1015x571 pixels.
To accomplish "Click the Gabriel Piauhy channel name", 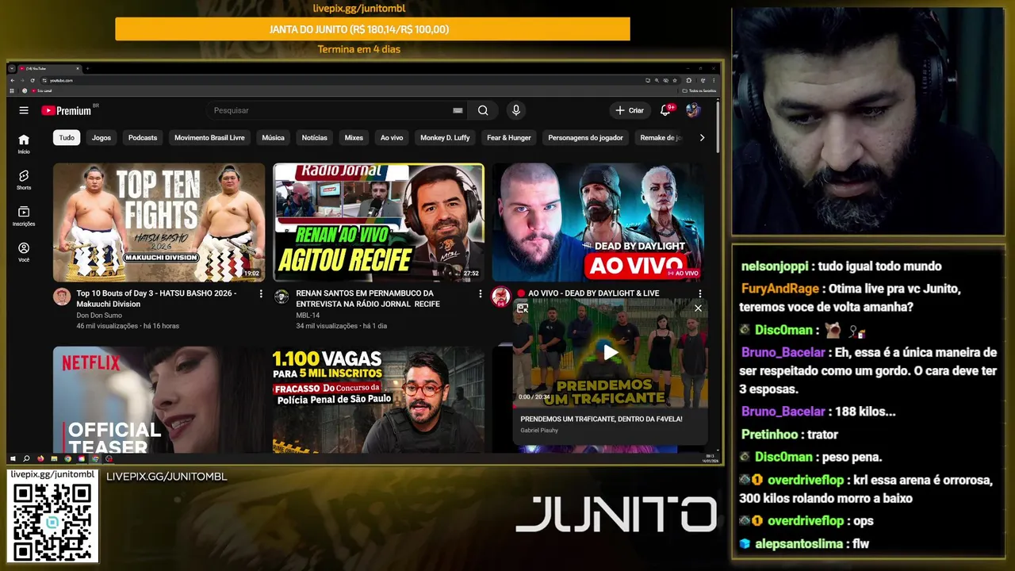I will (539, 431).
